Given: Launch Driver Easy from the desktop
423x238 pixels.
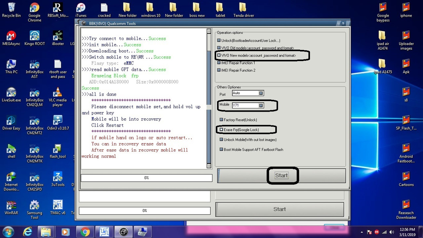Looking at the screenshot, I should coord(11,123).
